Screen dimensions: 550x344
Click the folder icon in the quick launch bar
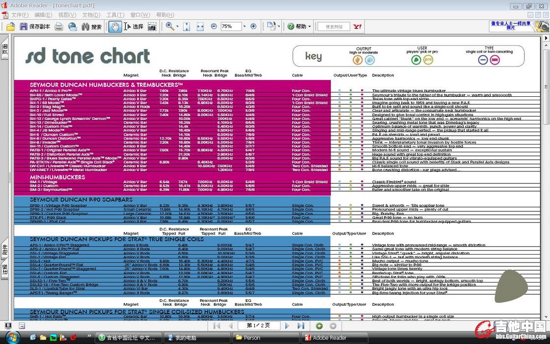pos(43,338)
